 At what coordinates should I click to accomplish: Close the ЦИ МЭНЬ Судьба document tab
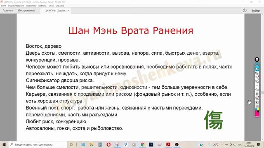coord(69,10)
